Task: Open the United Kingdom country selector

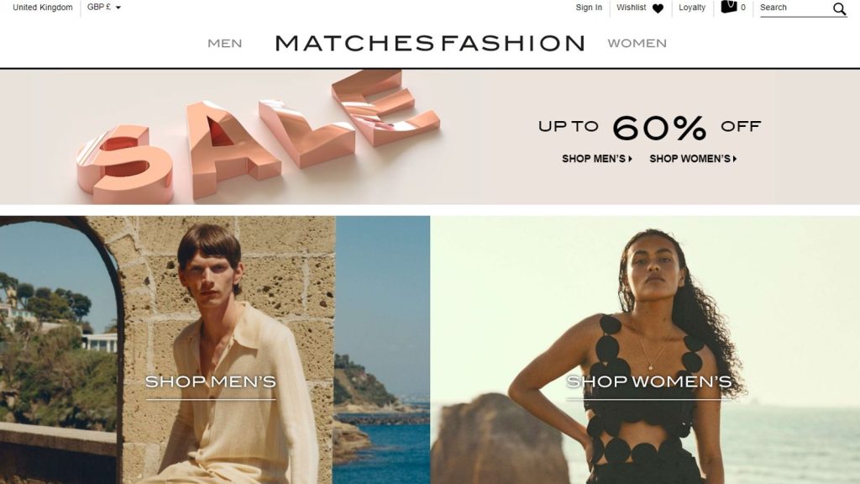Action: click(43, 7)
